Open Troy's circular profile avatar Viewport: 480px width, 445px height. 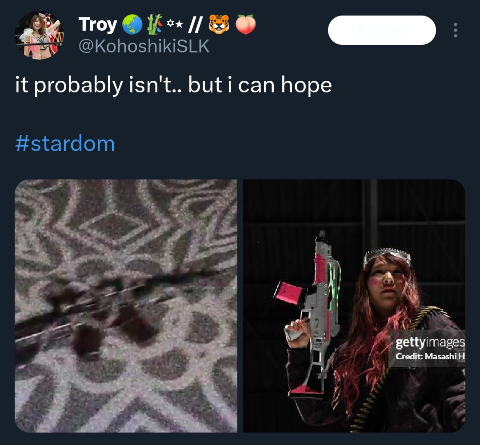[x=39, y=35]
